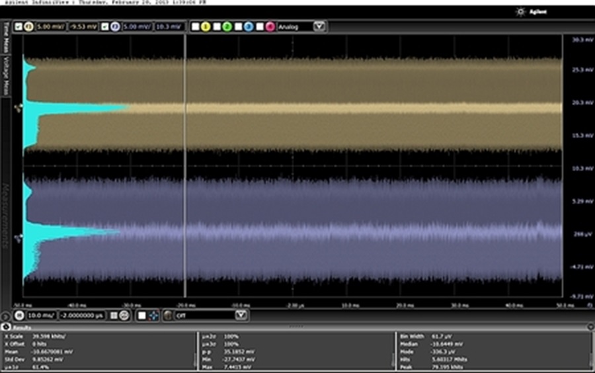Viewport: 595px width, 373px height.
Task: Click the green channel 2 icon
Action: [x=227, y=27]
